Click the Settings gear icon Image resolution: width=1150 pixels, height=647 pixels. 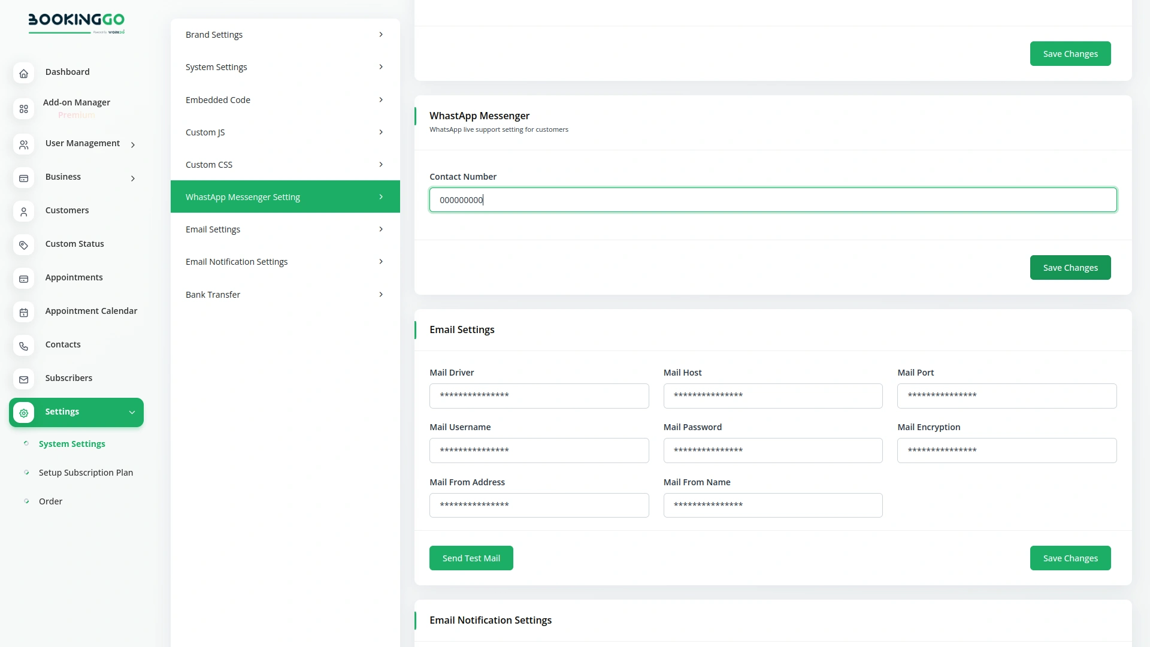[23, 413]
